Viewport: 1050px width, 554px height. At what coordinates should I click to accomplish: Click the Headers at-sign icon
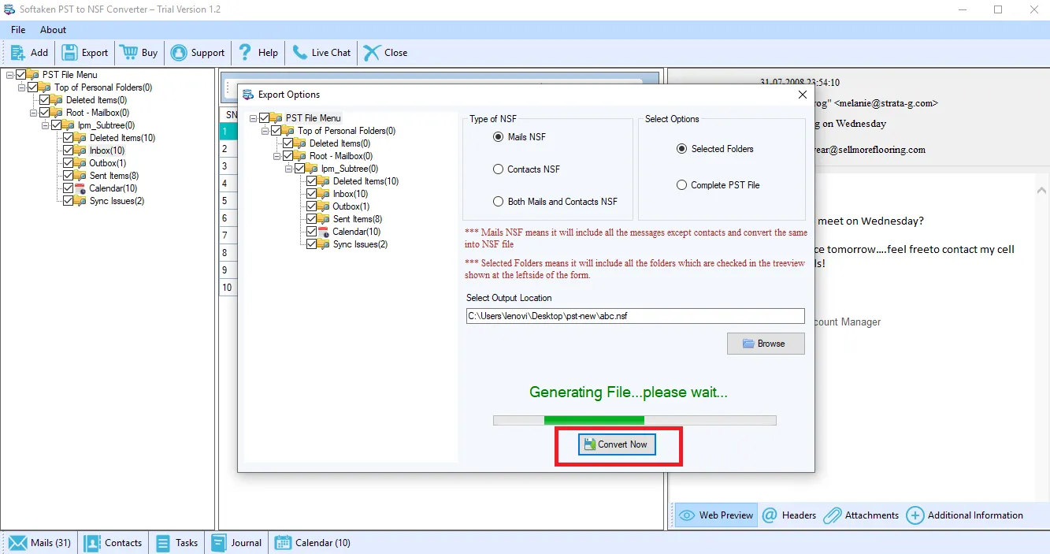click(x=770, y=515)
